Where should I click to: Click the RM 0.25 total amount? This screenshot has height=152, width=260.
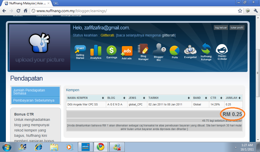click(x=232, y=114)
